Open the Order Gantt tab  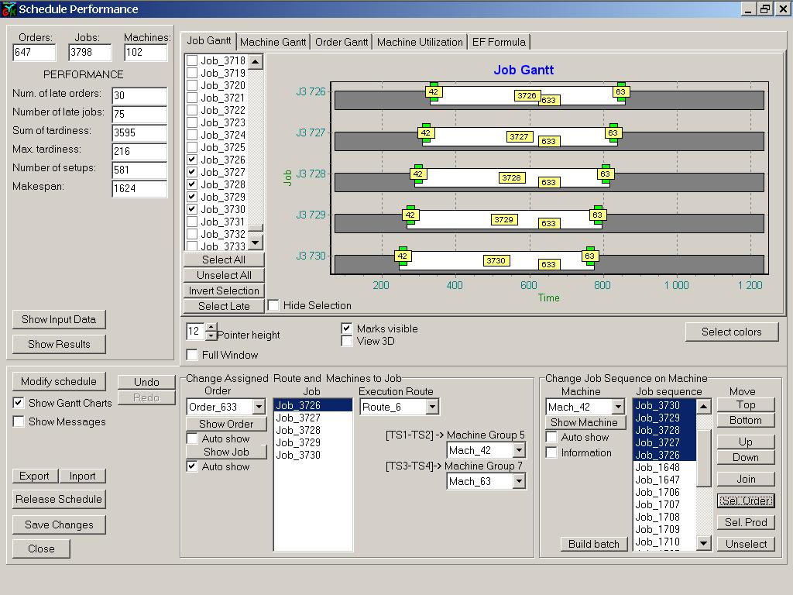pyautogui.click(x=342, y=42)
